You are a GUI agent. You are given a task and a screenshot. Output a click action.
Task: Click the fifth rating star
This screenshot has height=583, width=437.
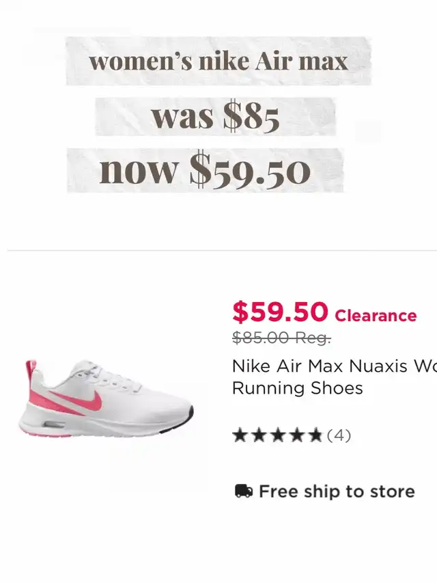315,435
